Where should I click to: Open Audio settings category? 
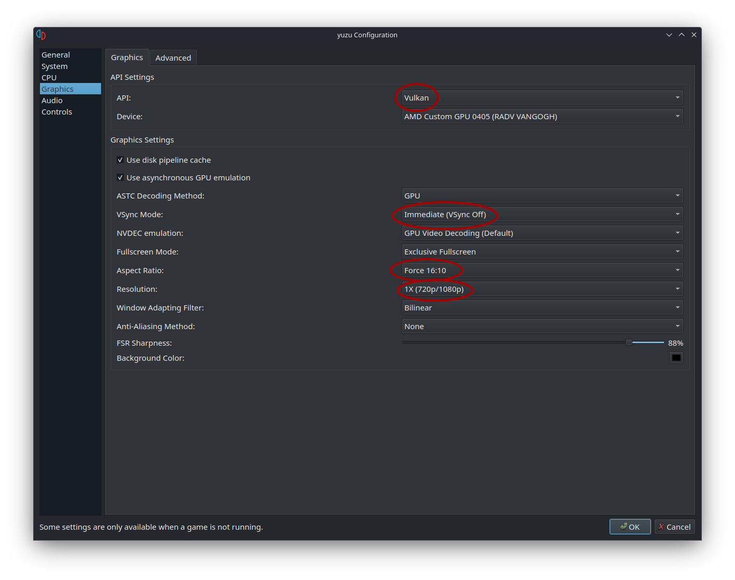pyautogui.click(x=70, y=101)
